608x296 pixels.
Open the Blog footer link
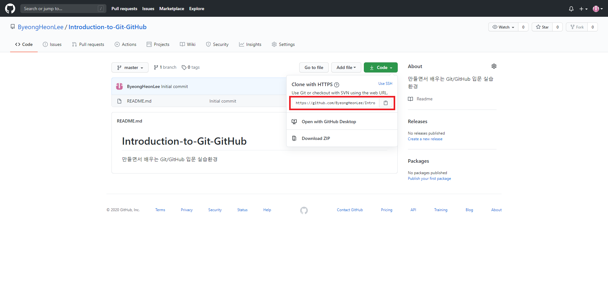pyautogui.click(x=469, y=210)
